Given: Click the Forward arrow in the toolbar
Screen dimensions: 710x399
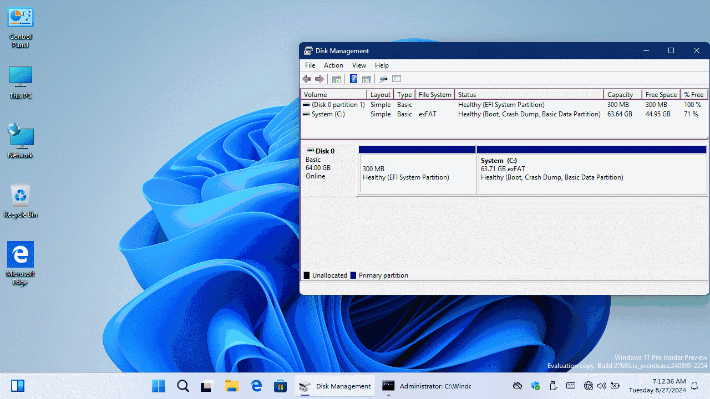Looking at the screenshot, I should [319, 79].
